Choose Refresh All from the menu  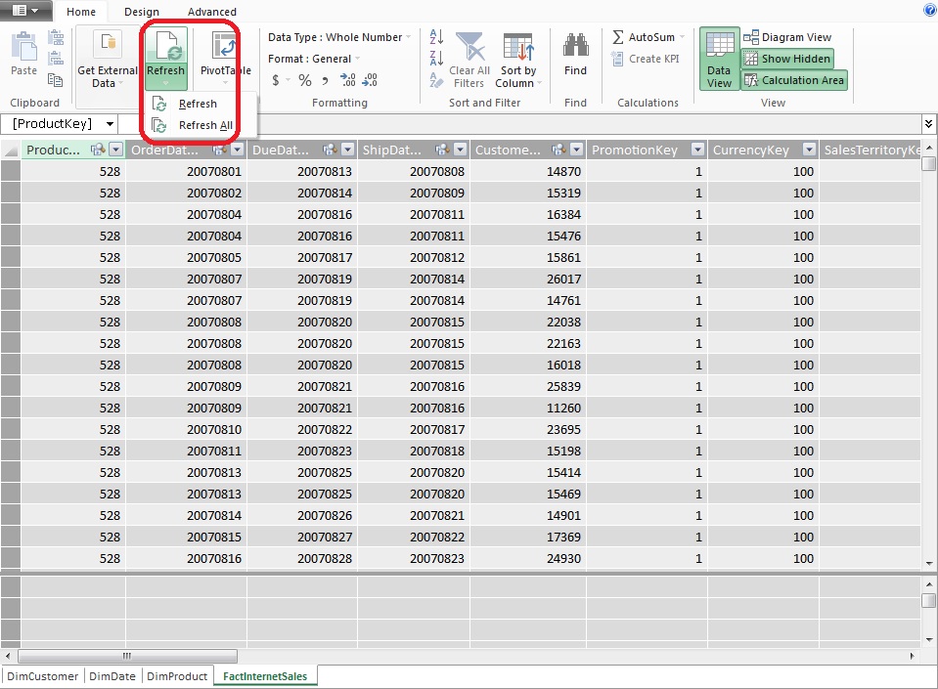pos(204,125)
